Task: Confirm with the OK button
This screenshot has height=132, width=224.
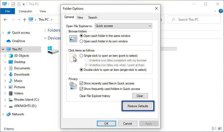Action: pyautogui.click(x=106, y=123)
